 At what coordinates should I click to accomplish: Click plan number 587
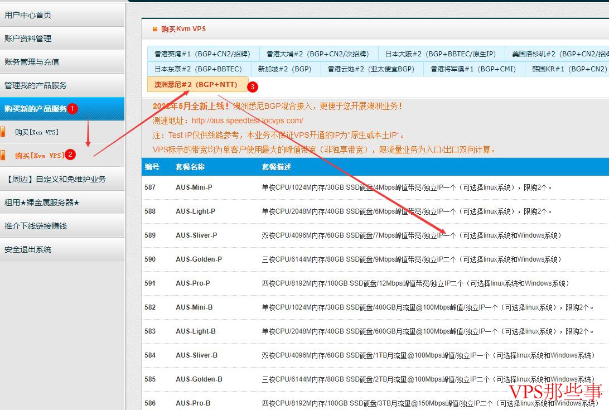[150, 187]
